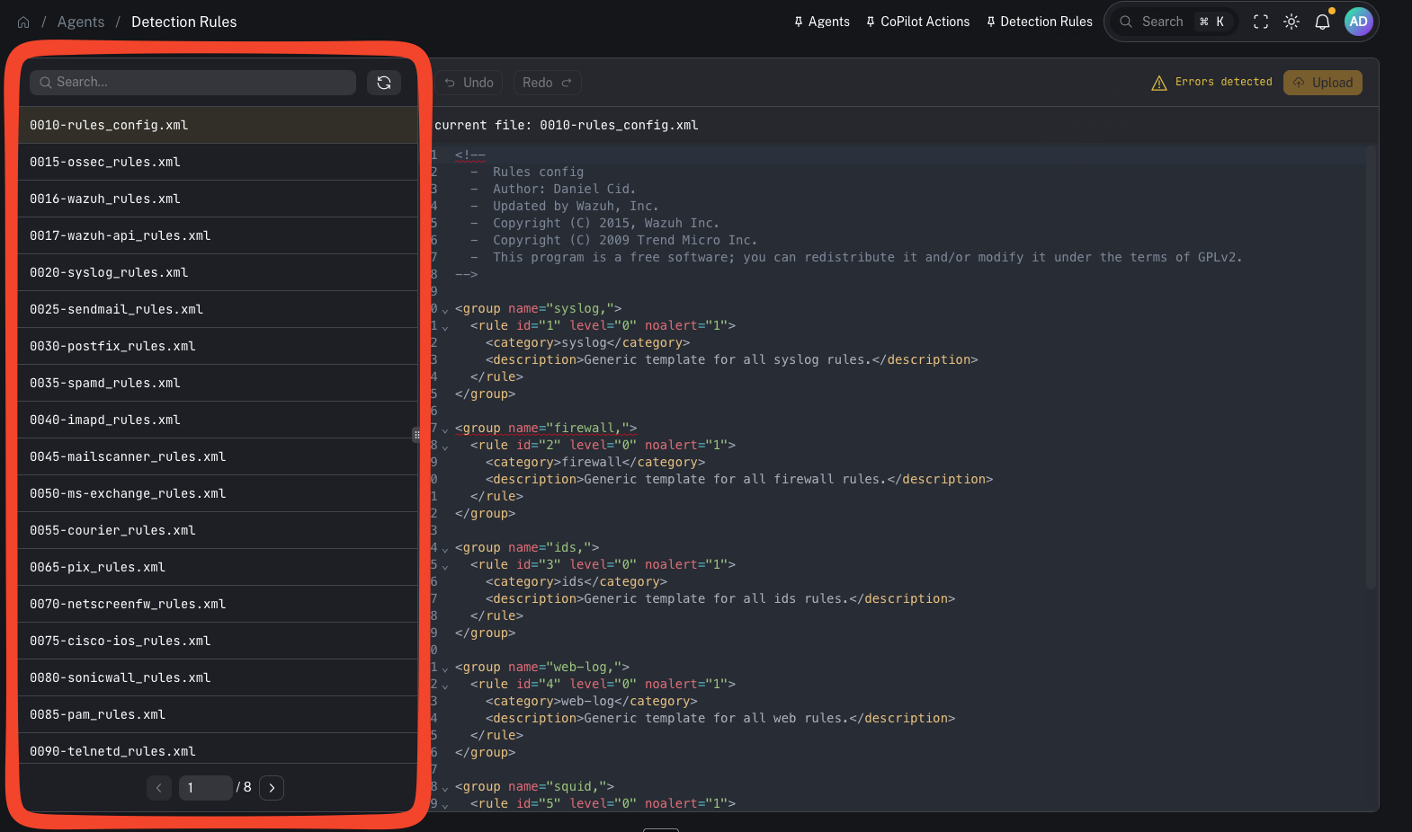Collapse rule id="3" fold arrow
Screen dimensions: 1412x832
444,566
